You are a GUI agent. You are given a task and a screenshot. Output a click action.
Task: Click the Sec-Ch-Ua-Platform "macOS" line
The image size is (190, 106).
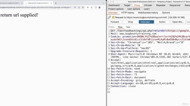tap(131, 48)
